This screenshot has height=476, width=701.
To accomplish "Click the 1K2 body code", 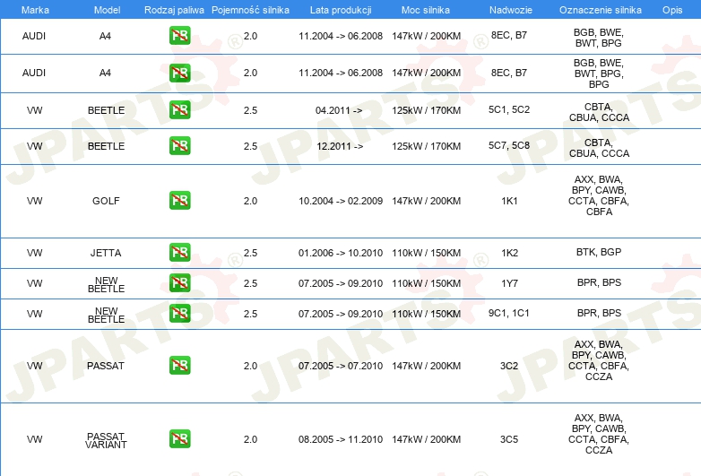I will pyautogui.click(x=510, y=253).
